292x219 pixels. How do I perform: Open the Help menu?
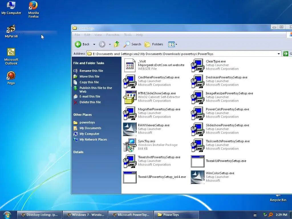pos(139,35)
